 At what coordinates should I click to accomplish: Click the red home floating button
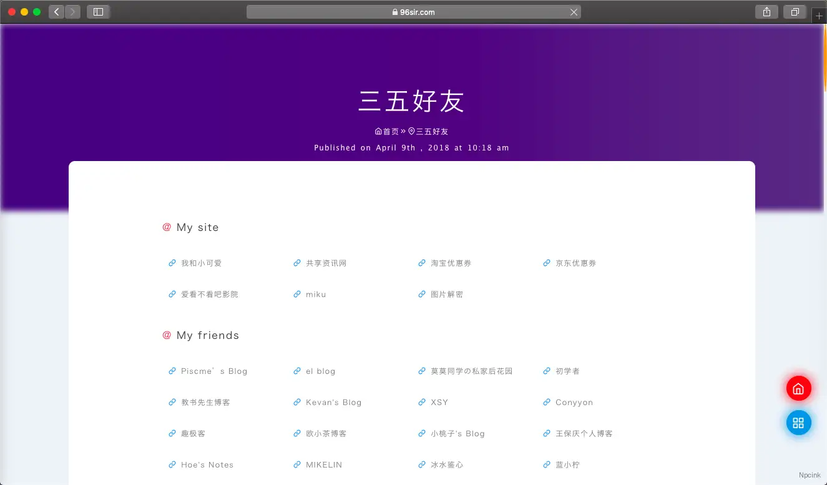798,389
